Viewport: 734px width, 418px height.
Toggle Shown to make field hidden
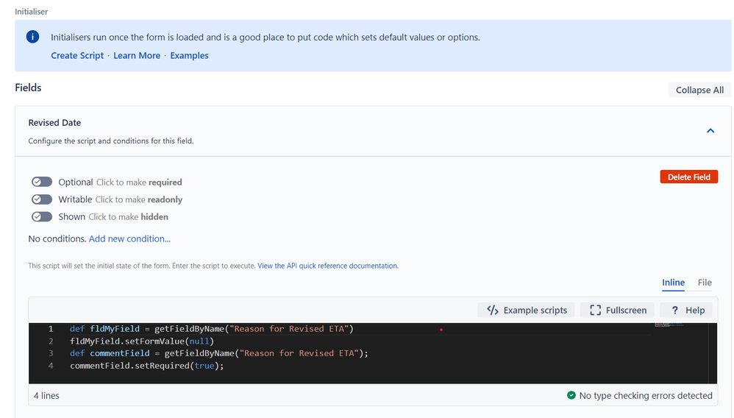pos(42,216)
